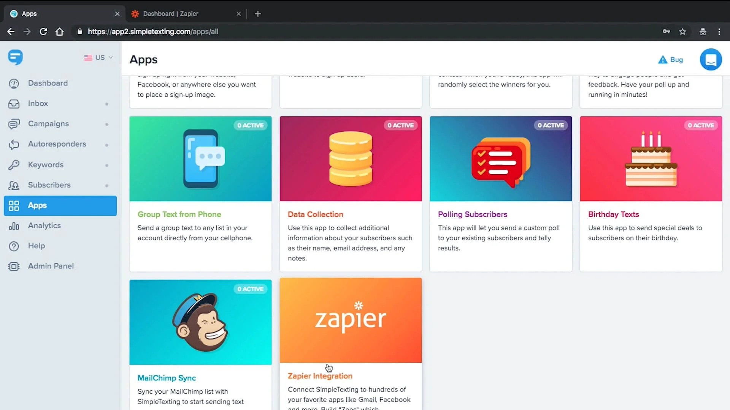Click the MailChimp Sync thumbnail
Viewport: 730px width, 410px height.
pos(200,322)
